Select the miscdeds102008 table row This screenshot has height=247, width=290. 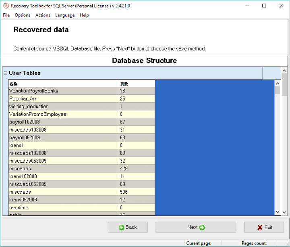click(x=81, y=153)
